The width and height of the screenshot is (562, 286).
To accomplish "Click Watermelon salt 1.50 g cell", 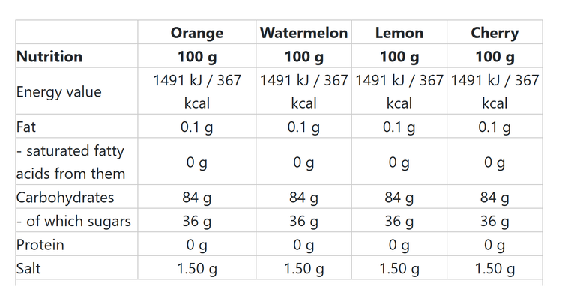I will (x=304, y=269).
